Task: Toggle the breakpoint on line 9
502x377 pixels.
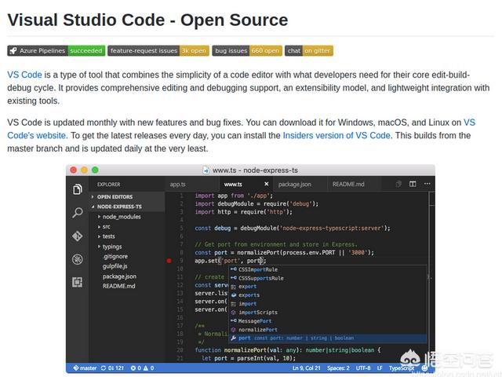Action: coord(169,260)
